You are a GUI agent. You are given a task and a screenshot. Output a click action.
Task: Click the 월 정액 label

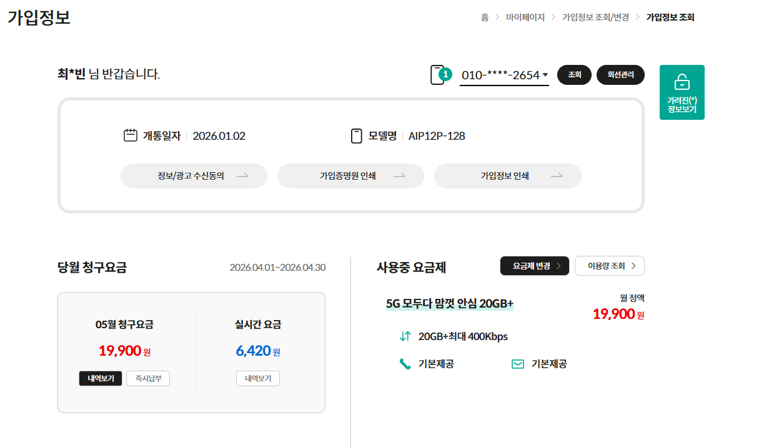632,298
